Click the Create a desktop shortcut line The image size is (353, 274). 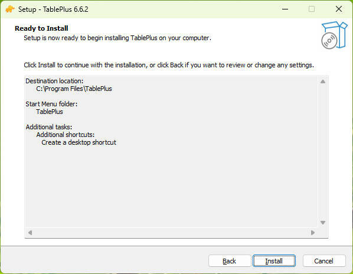click(x=79, y=142)
